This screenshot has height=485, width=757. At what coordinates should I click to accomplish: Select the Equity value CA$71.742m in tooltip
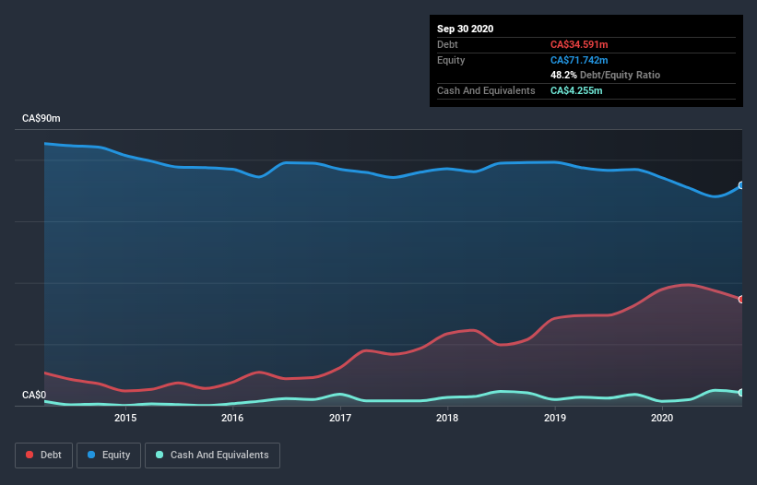click(x=580, y=60)
